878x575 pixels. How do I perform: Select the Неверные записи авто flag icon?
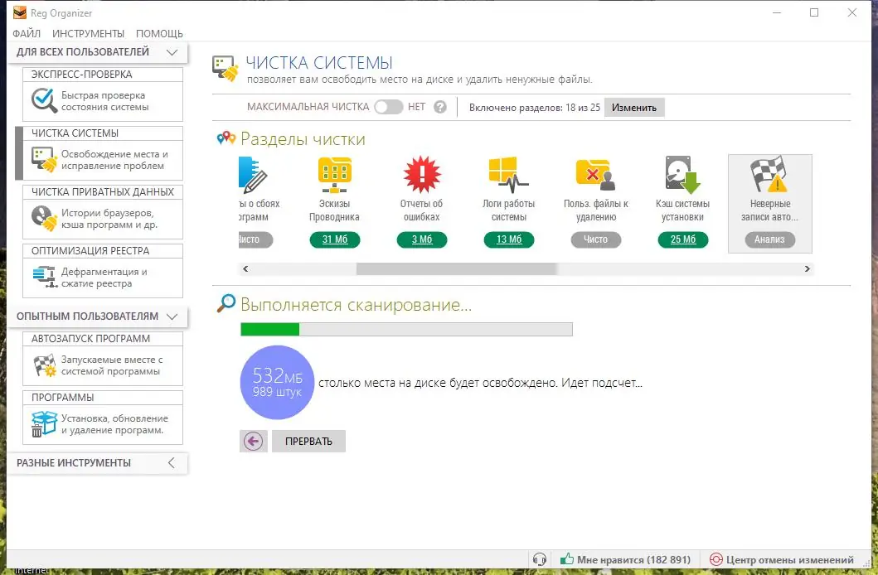[x=769, y=175]
